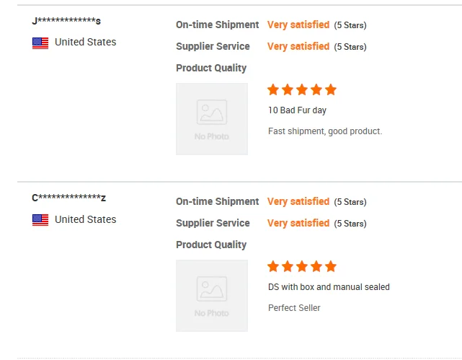Click the third star of the top review rating
The image size is (462, 360).
click(302, 89)
